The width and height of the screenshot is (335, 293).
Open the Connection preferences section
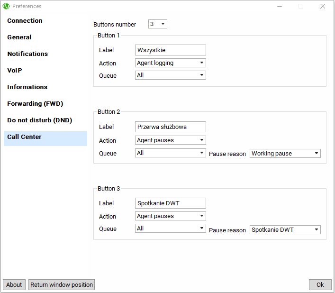pyautogui.click(x=25, y=21)
